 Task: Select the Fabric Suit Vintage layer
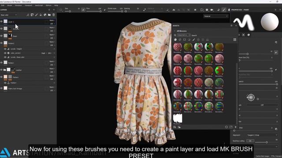pyautogui.click(x=29, y=89)
